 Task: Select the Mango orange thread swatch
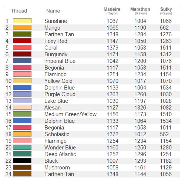(22, 27)
